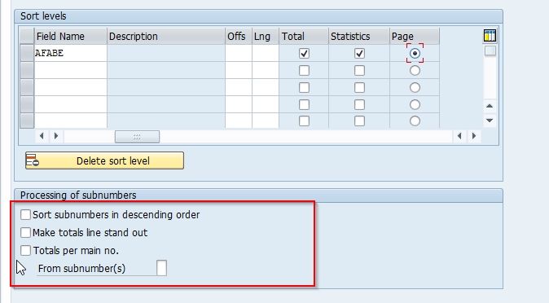Click the Statistics column header

pos(359,36)
